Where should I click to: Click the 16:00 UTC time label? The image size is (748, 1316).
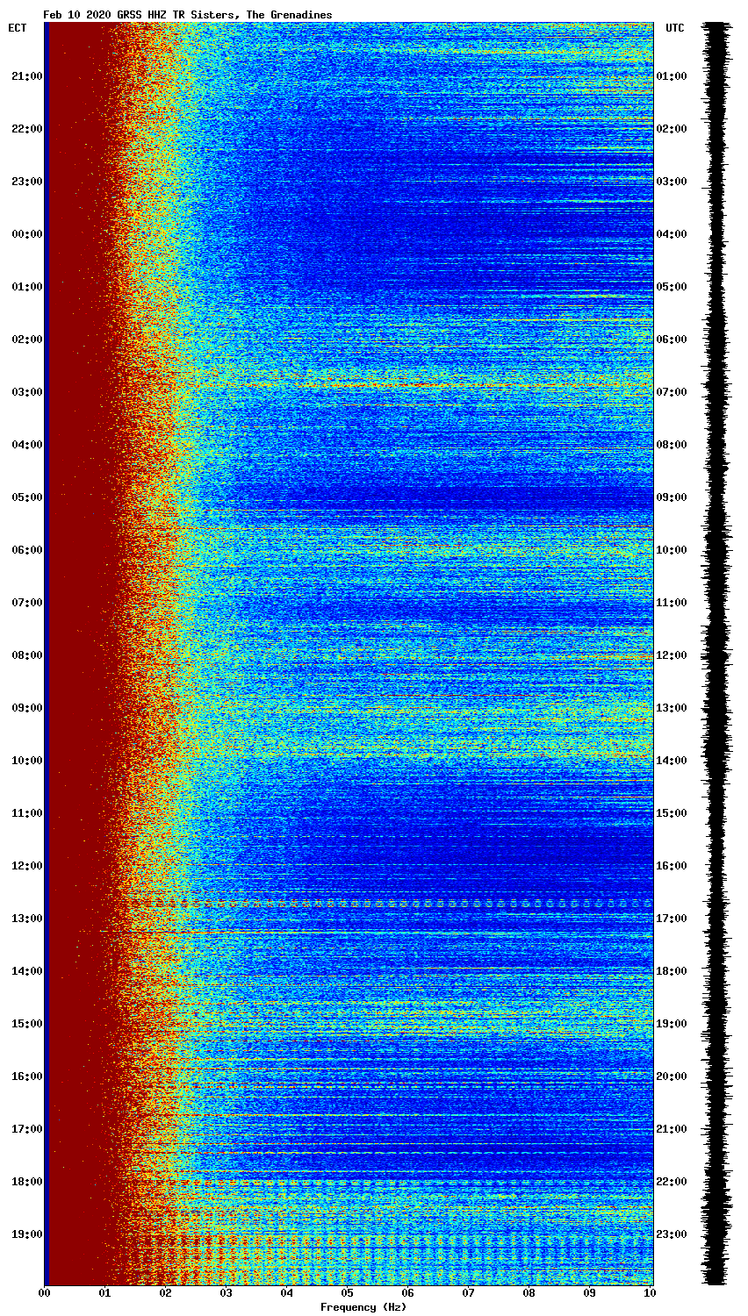point(672,866)
